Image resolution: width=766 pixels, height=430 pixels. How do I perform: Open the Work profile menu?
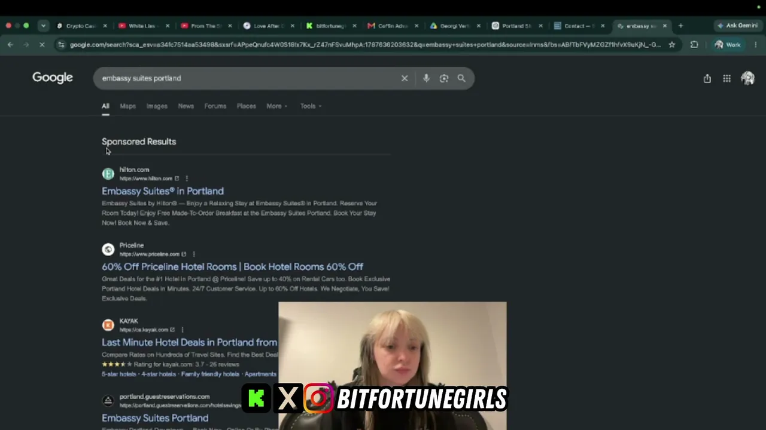pos(728,45)
